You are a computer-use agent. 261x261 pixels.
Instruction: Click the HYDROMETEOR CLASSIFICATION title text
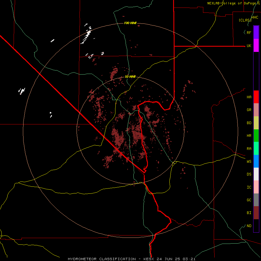102,259
